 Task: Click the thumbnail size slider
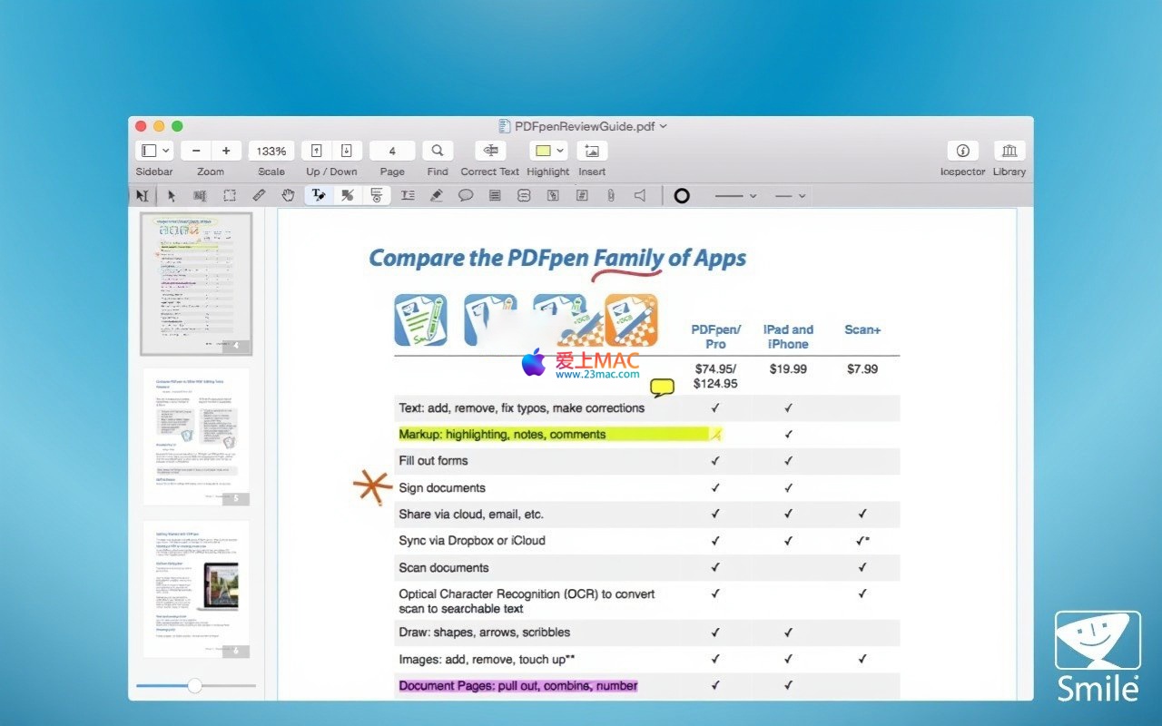pos(194,686)
